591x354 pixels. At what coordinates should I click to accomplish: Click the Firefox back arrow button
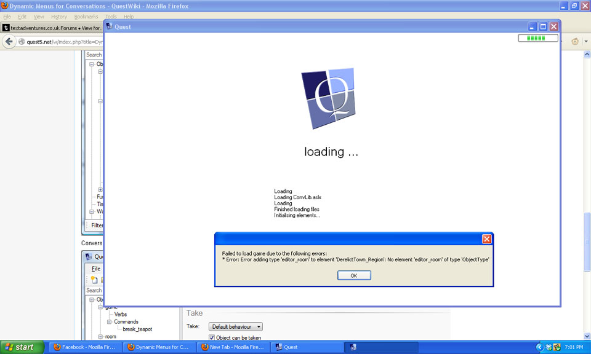pyautogui.click(x=9, y=42)
